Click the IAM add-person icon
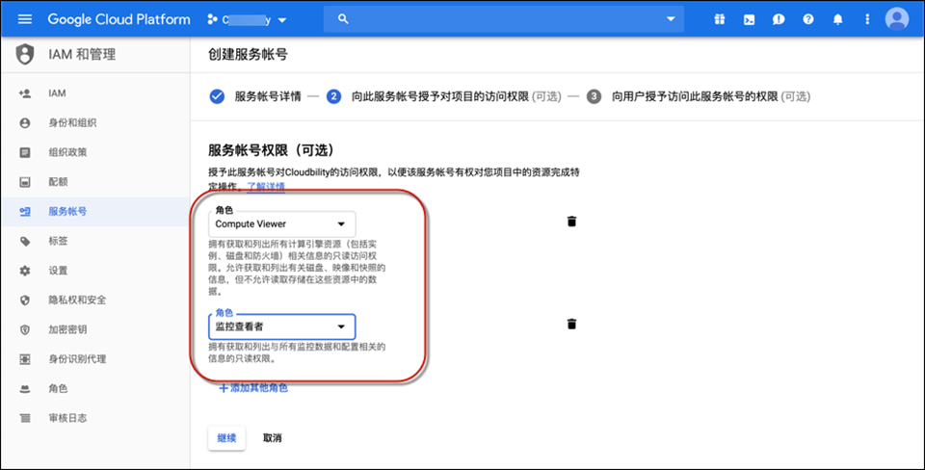The image size is (925, 470). 25,93
